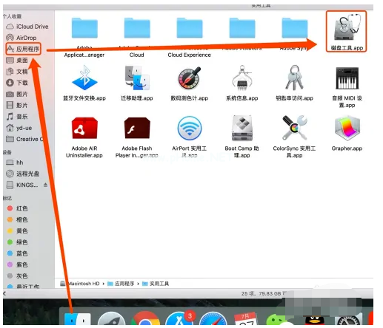The image size is (383, 328).
Task: Open 音乐 Music in sidebar
Action: click(17, 117)
